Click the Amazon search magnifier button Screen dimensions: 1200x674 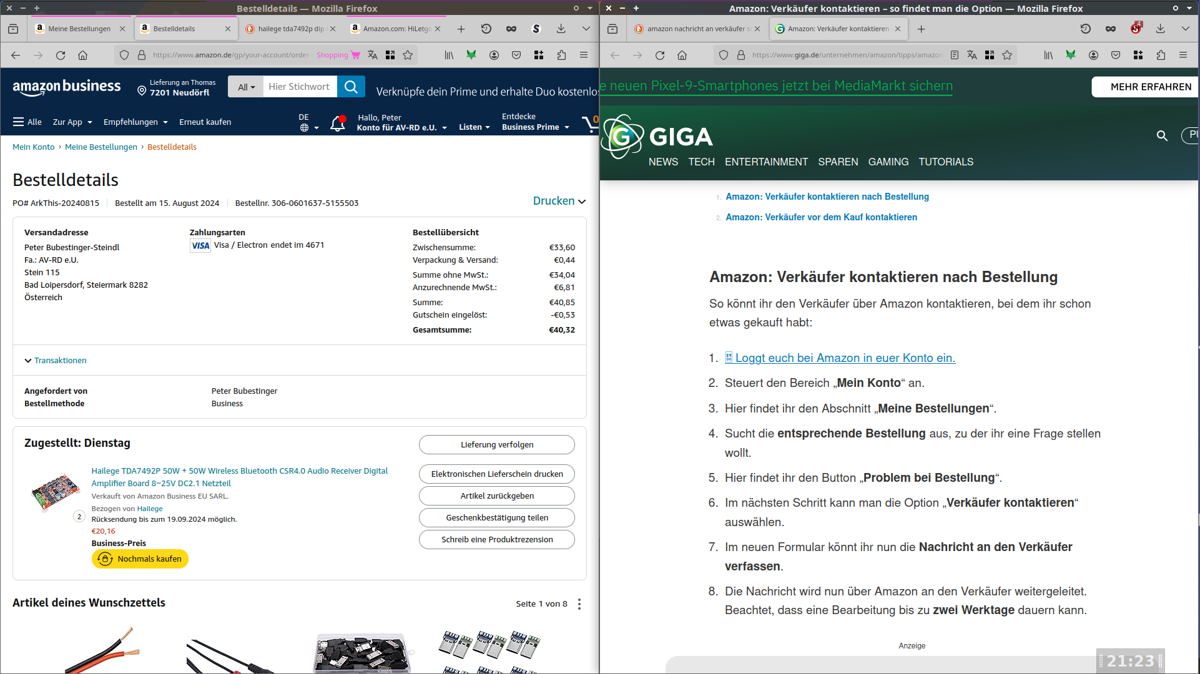351,87
